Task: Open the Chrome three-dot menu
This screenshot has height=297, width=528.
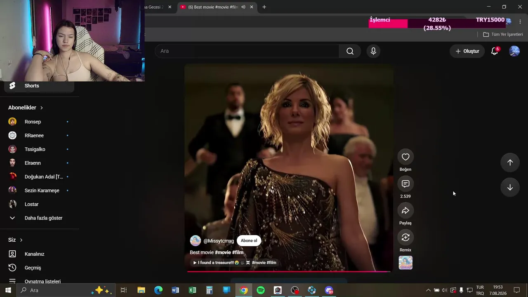Action: [520, 21]
